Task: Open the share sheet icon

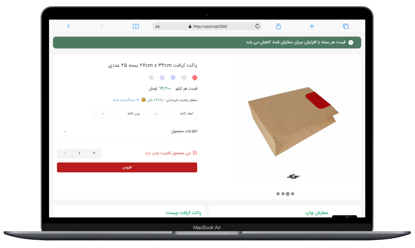Action: (x=278, y=26)
